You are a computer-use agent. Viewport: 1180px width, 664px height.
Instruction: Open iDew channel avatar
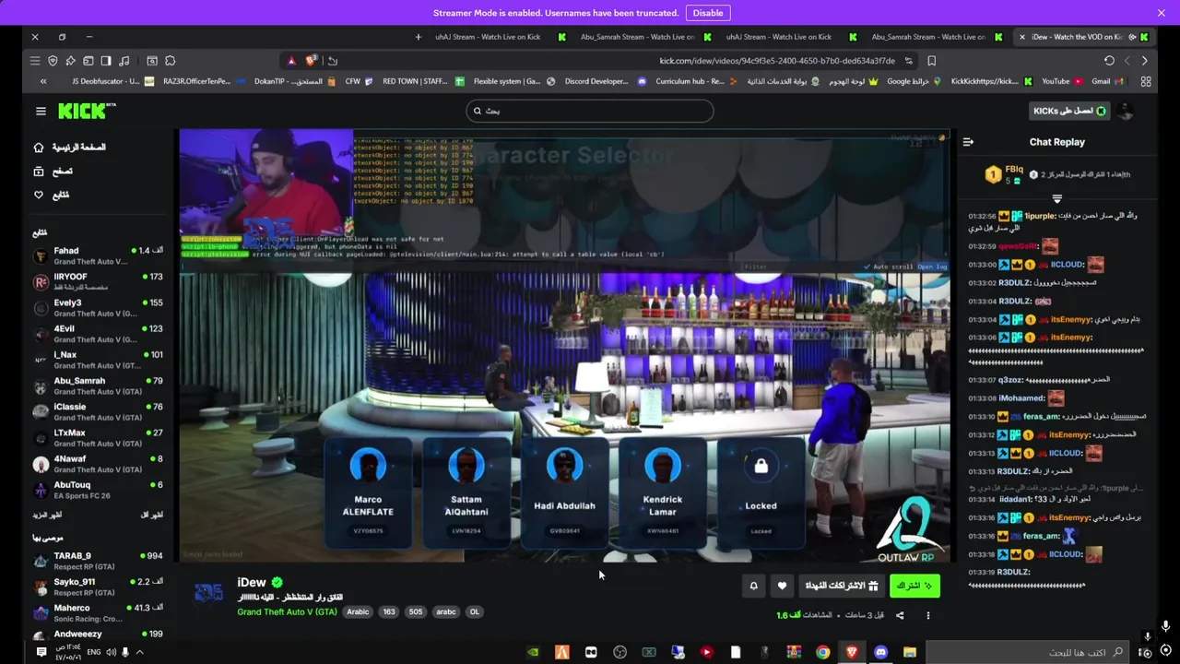click(x=208, y=592)
